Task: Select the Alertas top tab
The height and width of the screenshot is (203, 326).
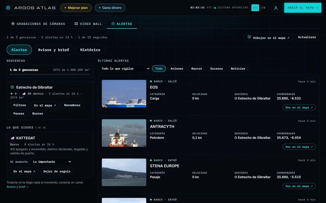Action: (122, 24)
